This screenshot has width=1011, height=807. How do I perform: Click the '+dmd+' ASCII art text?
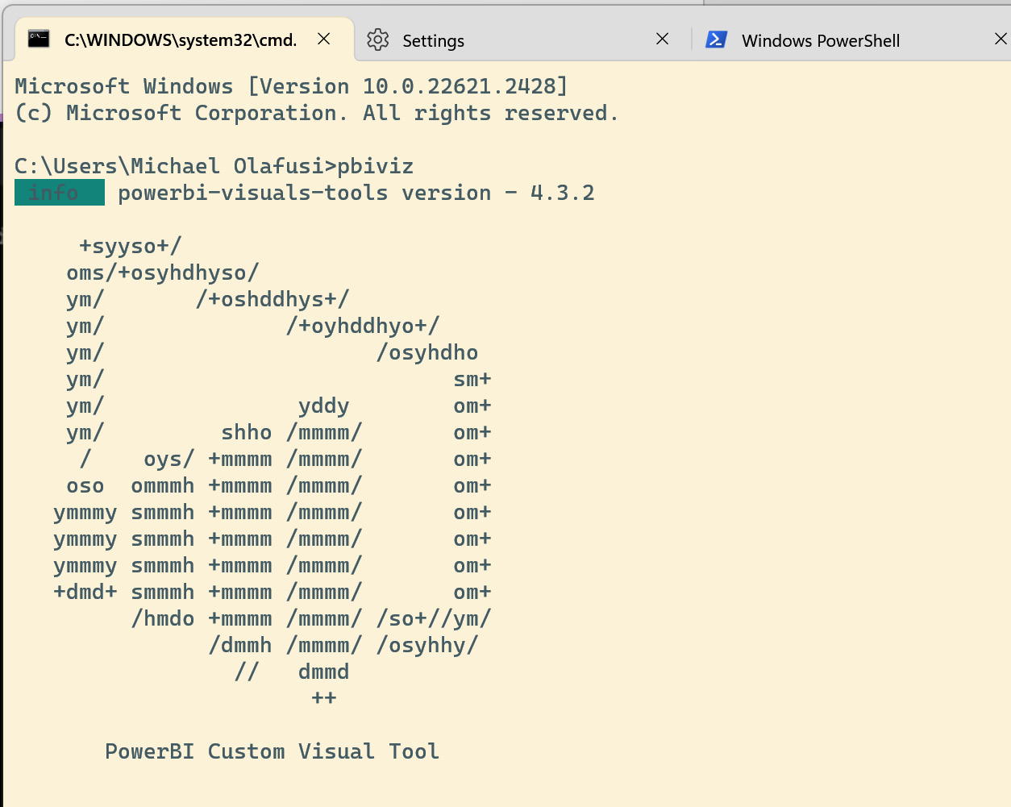tap(85, 592)
